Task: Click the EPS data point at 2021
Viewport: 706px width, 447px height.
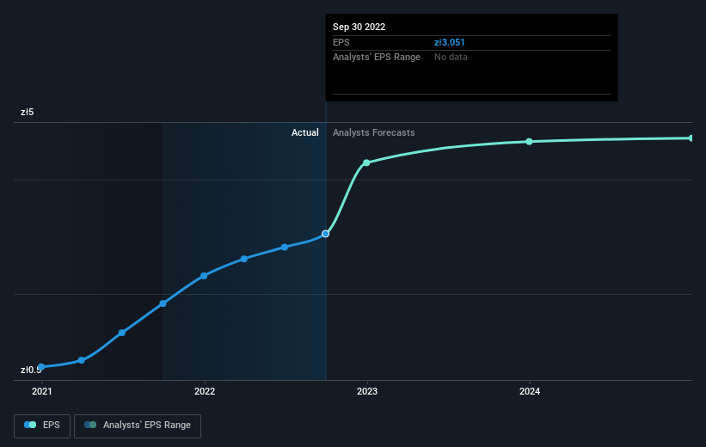Action: coord(41,367)
